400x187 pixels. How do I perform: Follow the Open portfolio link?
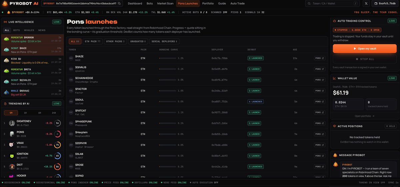365,116
